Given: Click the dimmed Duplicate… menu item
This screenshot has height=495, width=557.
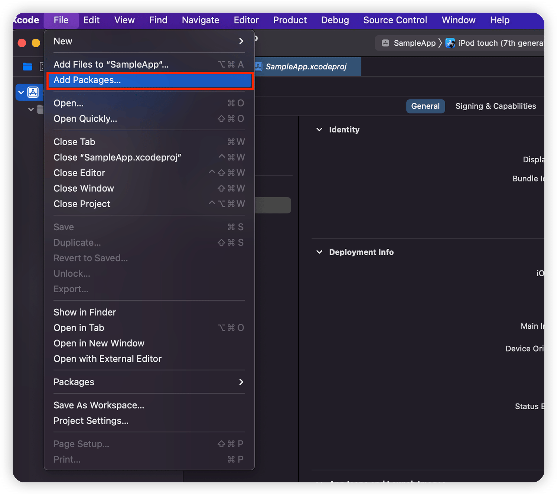Looking at the screenshot, I should coord(149,243).
